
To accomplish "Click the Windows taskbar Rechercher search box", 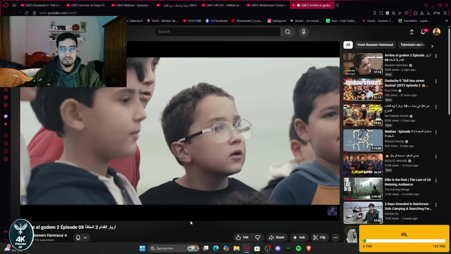I will (174, 248).
